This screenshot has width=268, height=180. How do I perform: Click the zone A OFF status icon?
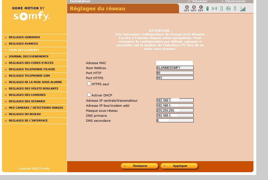[187, 8]
